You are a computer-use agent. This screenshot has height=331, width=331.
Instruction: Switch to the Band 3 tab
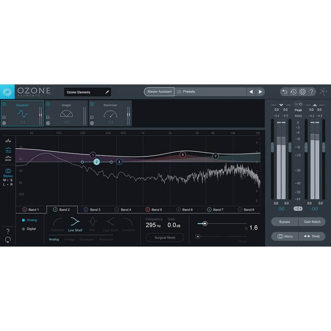pyautogui.click(x=93, y=210)
